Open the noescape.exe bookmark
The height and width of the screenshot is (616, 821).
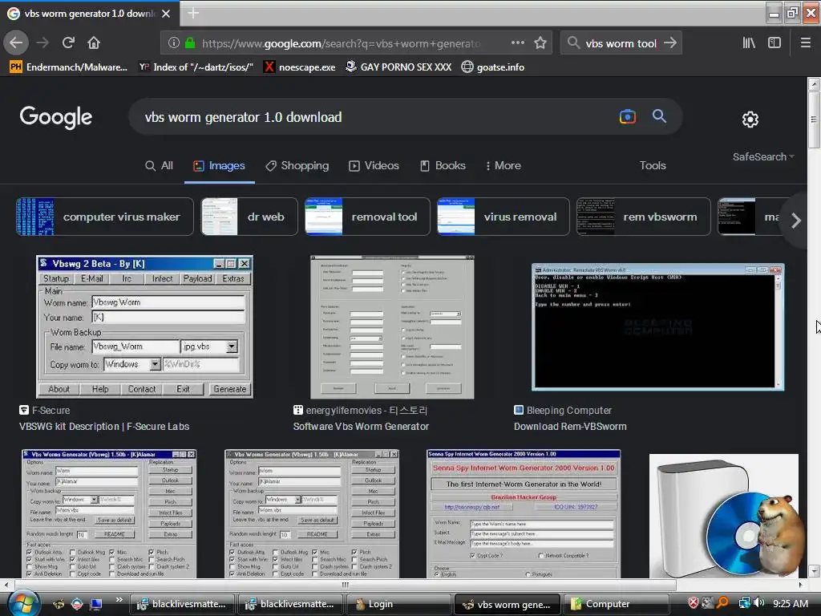[300, 67]
